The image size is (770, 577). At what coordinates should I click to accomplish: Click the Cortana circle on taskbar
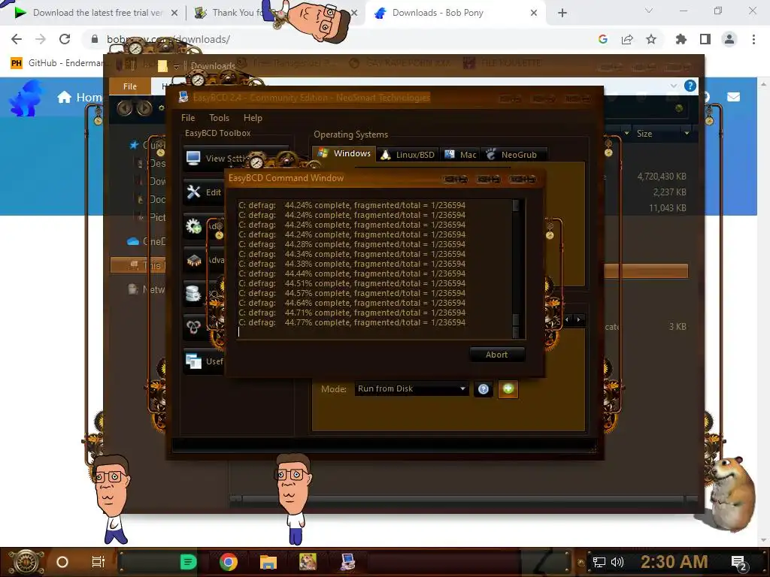[x=62, y=562]
